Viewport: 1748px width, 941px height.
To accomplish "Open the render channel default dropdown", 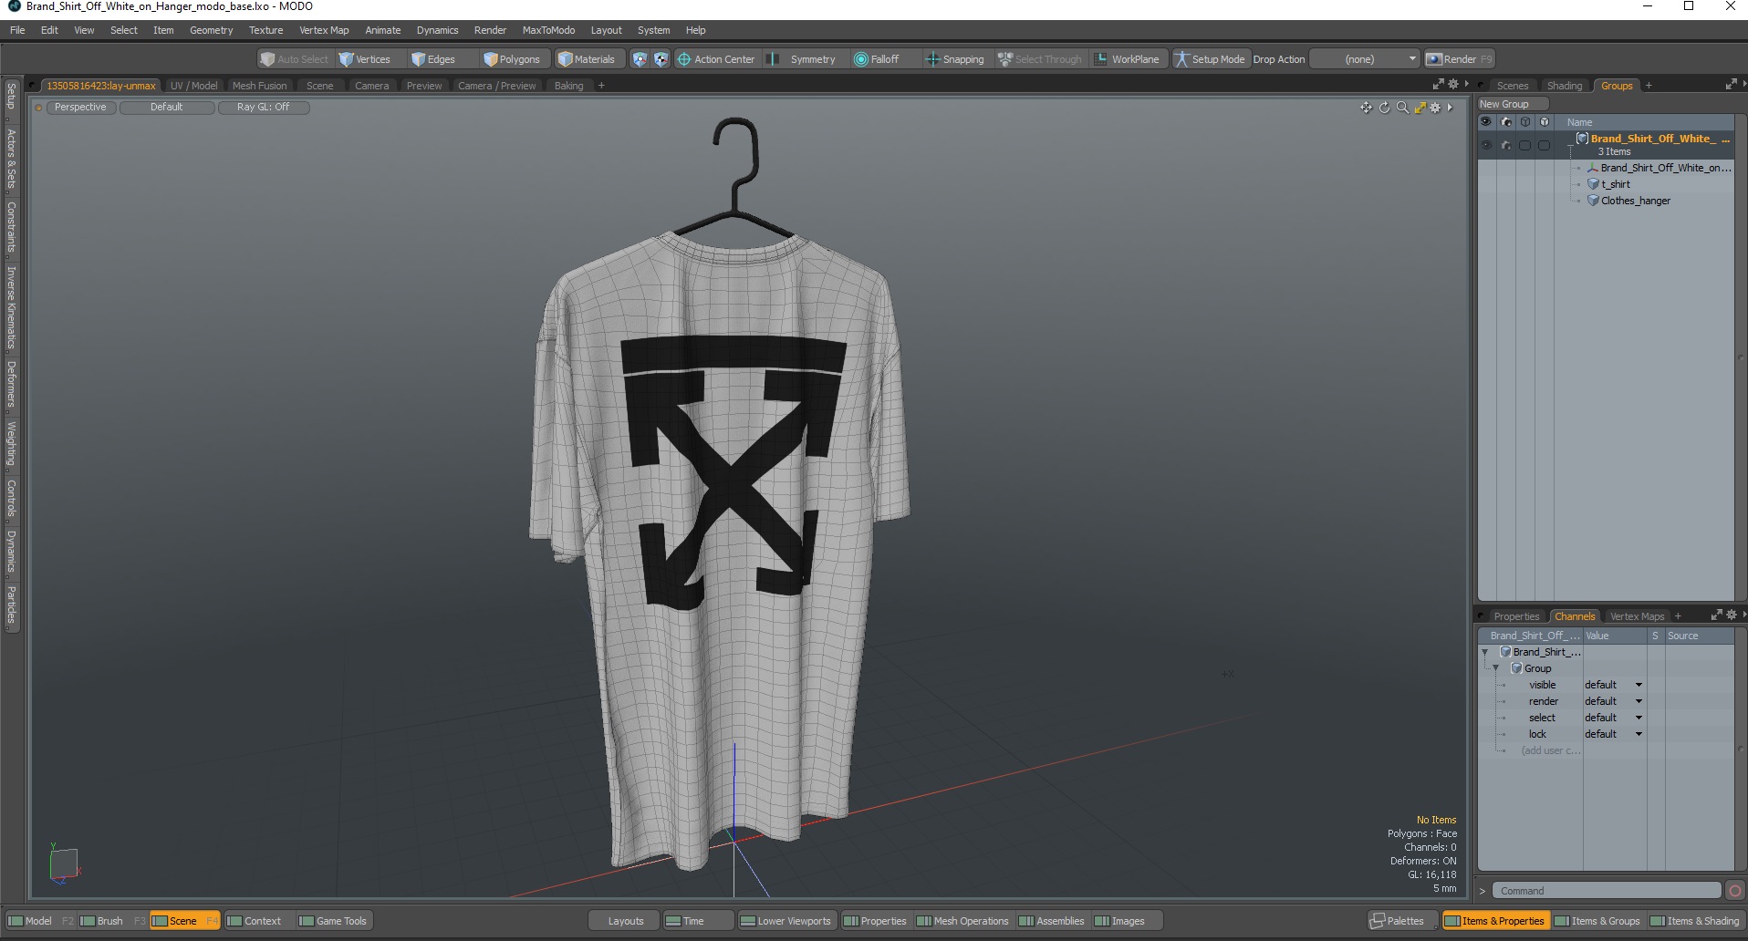I will pyautogui.click(x=1613, y=701).
